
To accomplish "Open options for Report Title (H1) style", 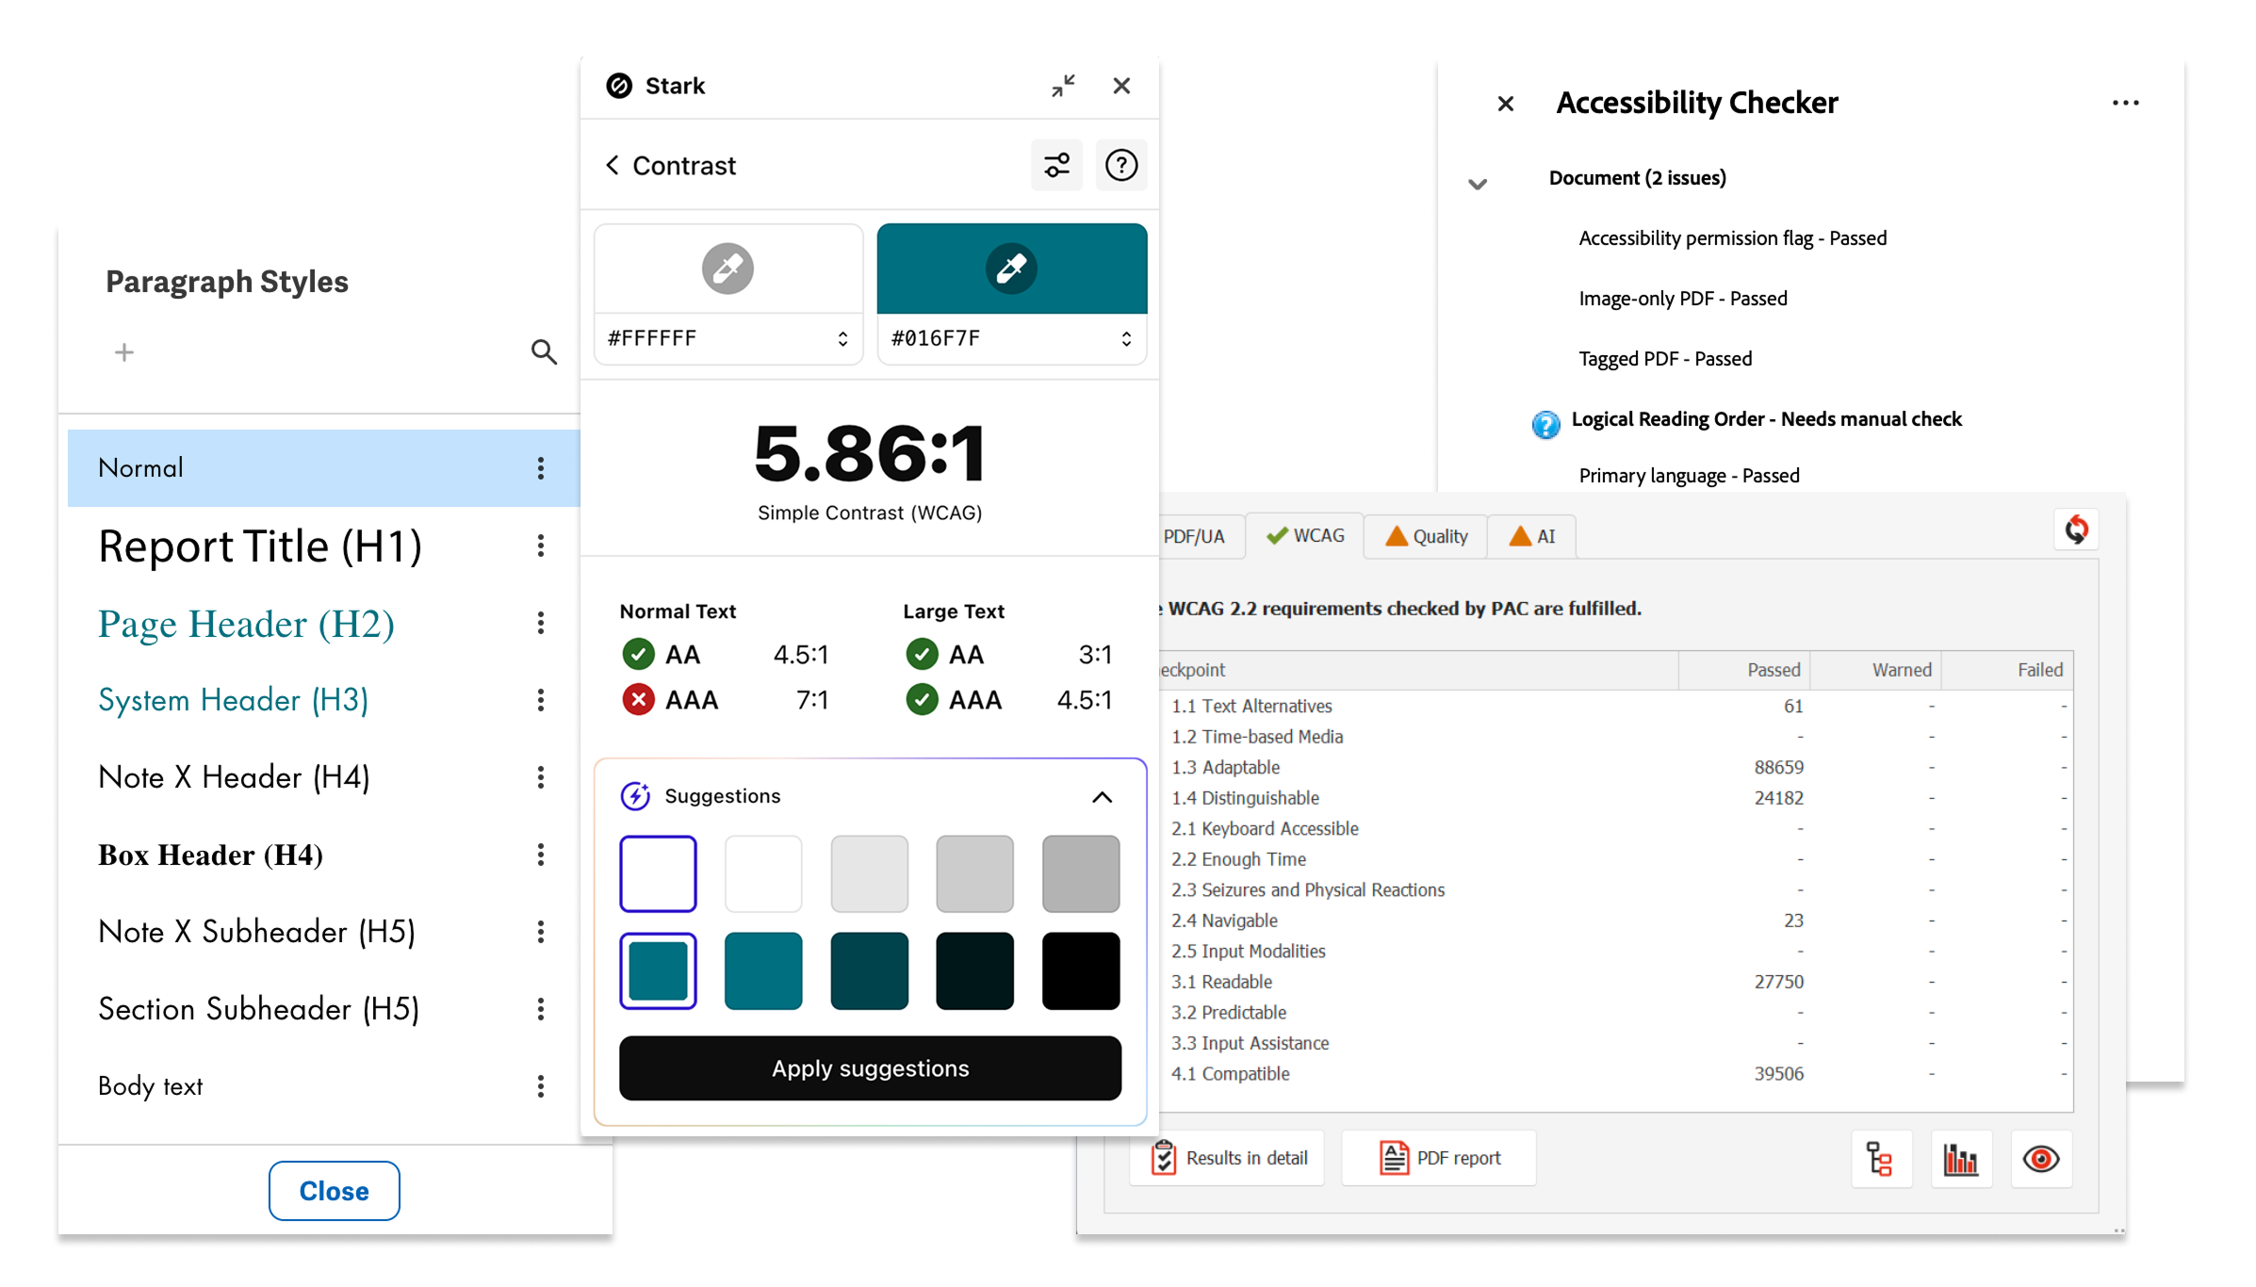I will pyautogui.click(x=541, y=546).
